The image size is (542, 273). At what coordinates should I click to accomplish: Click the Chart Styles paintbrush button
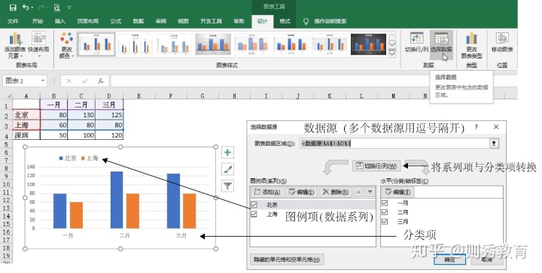pos(227,169)
